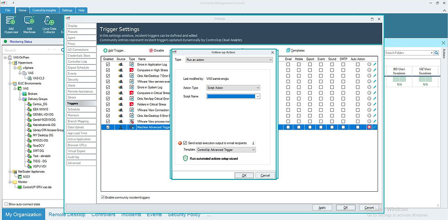Open the Template dropdown ControlUp Advanced Trigger

226,150
